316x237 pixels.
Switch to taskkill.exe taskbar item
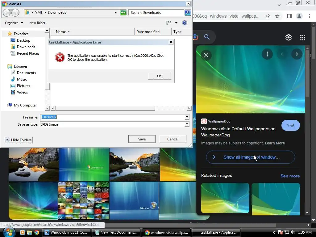coord(216,232)
